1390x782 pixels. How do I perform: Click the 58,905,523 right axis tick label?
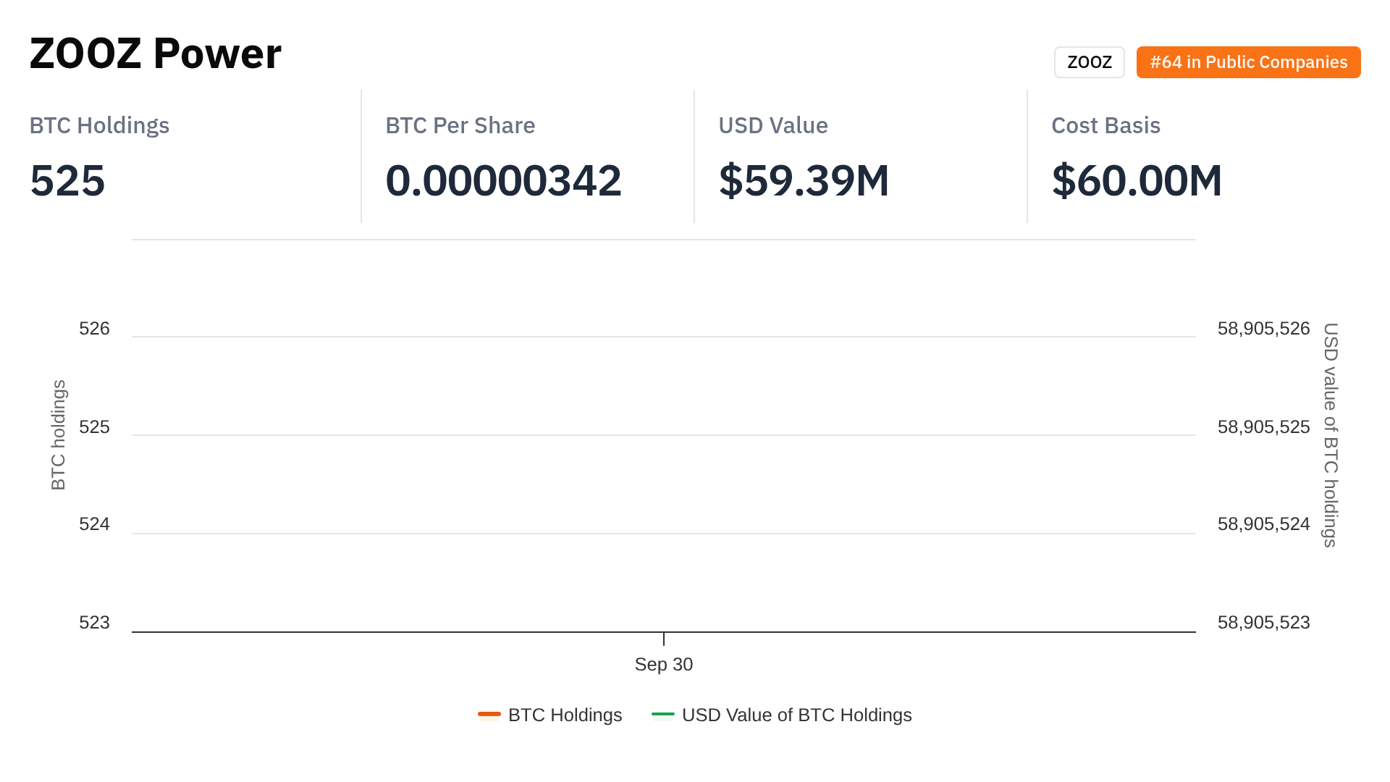(x=1263, y=623)
